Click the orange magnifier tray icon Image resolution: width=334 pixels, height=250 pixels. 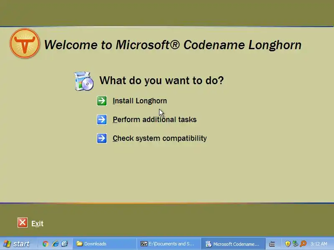tap(303, 244)
